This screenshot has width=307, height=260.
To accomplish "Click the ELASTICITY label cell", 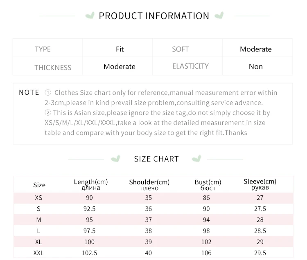I will coord(190,66).
